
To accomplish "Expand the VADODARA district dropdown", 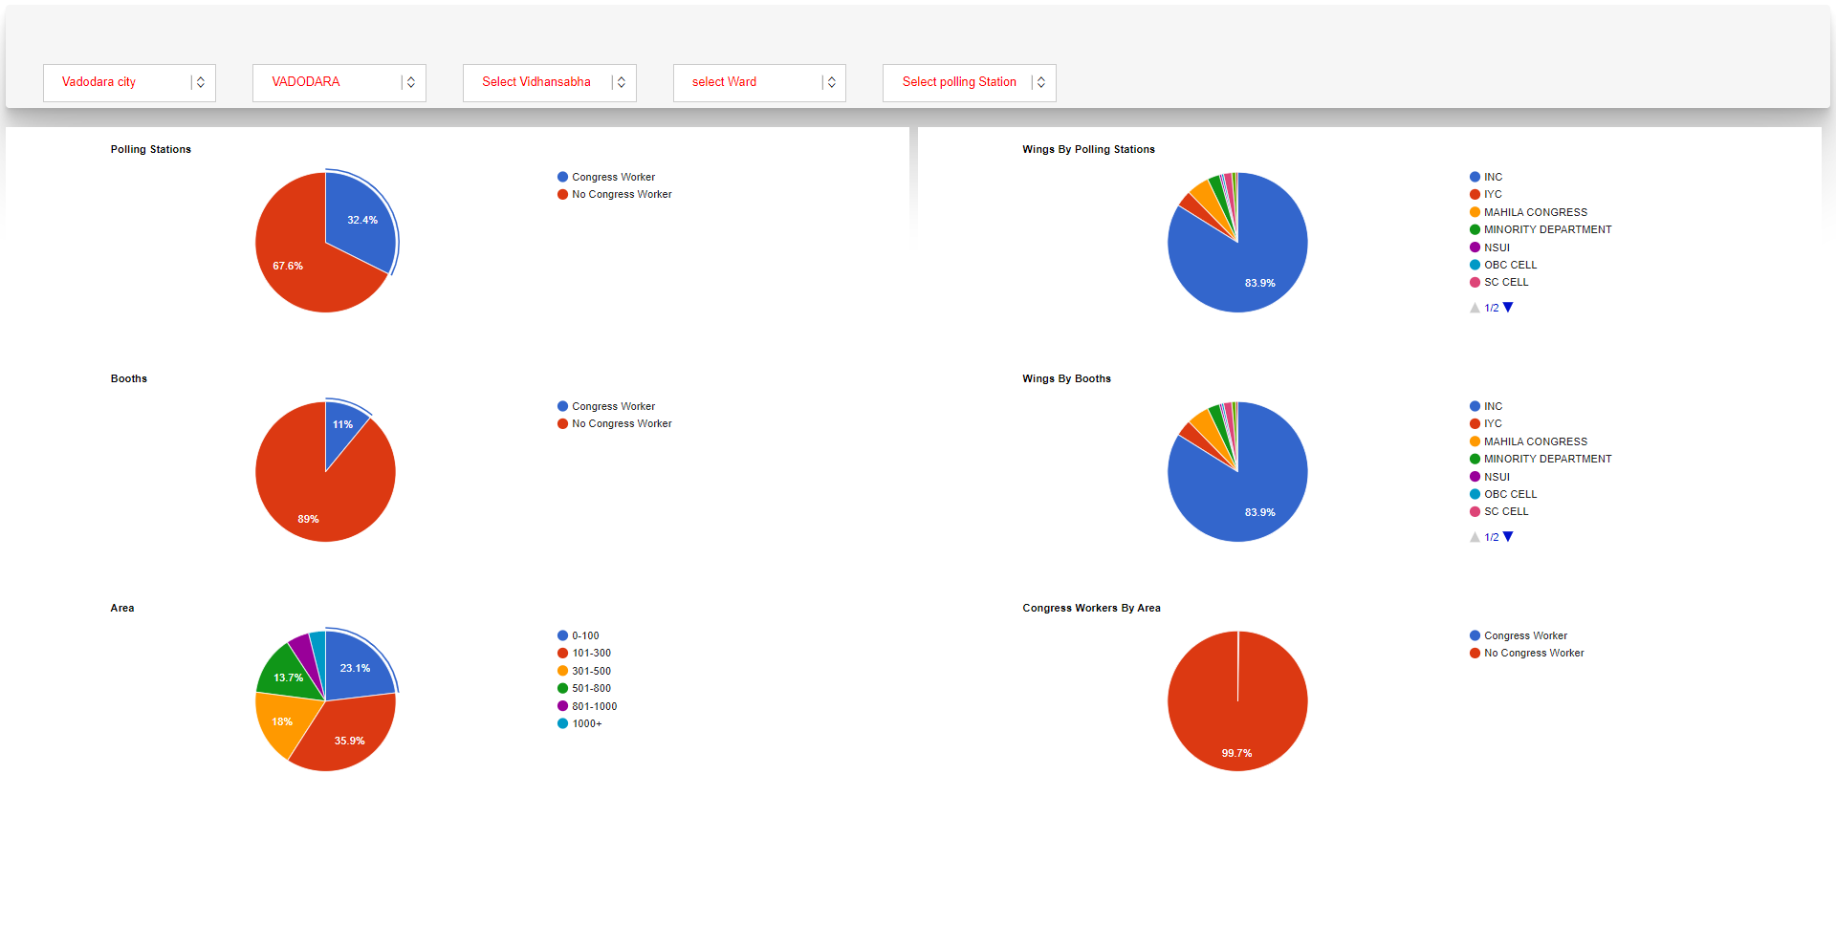I will (x=339, y=82).
